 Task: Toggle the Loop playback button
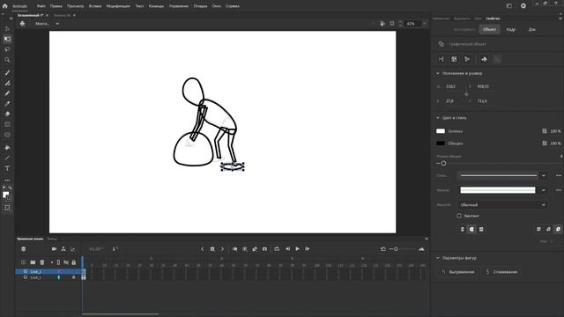[277, 248]
